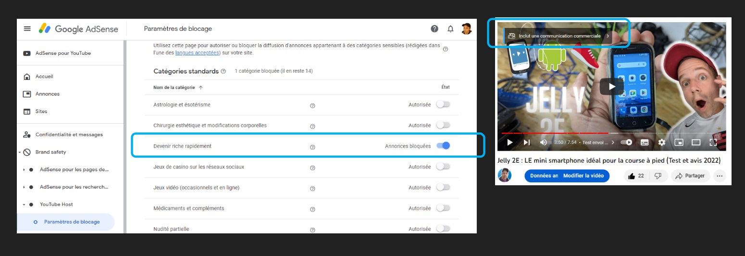Click the Brand safety blocked-circle icon
Image resolution: width=745 pixels, height=256 pixels.
pyautogui.click(x=27, y=152)
